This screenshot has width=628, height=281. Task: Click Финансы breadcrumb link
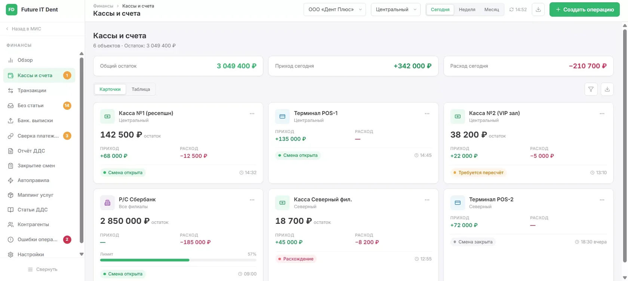coord(103,6)
